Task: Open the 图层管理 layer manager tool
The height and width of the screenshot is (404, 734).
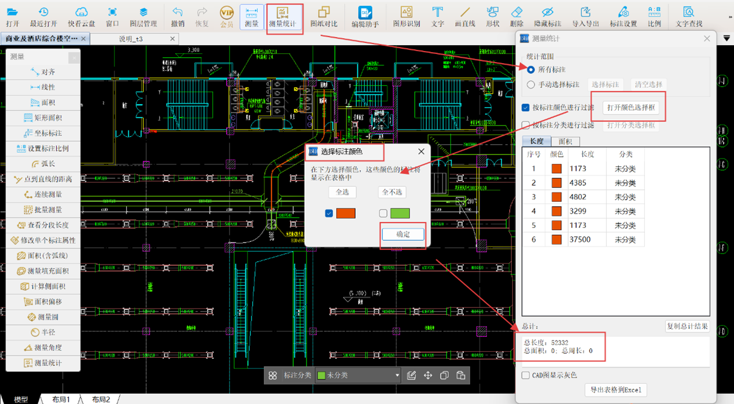Action: 143,16
